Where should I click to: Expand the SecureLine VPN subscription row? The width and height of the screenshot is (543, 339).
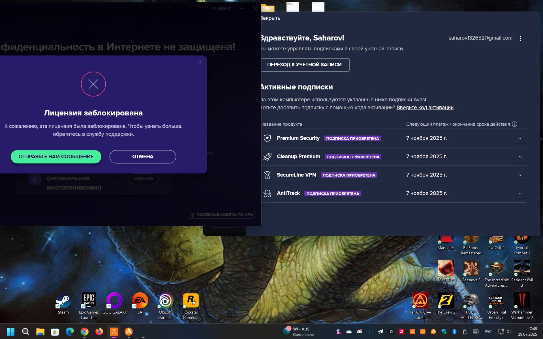[x=520, y=175]
